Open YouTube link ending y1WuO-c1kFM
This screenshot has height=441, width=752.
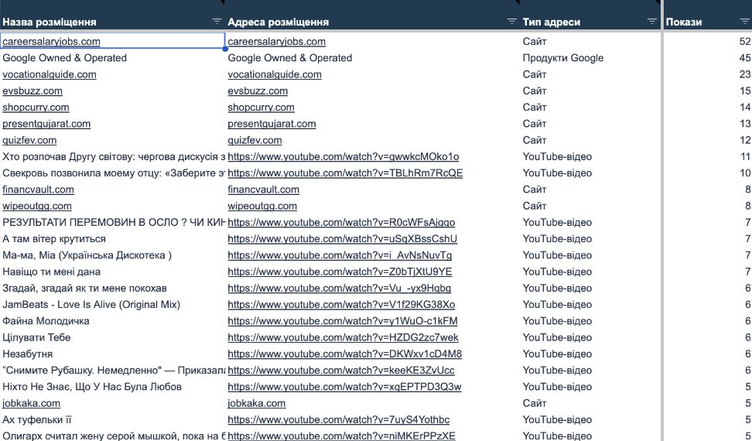343,320
